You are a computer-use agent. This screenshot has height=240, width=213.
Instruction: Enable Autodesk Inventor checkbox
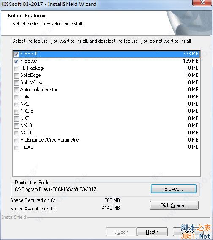[16, 90]
